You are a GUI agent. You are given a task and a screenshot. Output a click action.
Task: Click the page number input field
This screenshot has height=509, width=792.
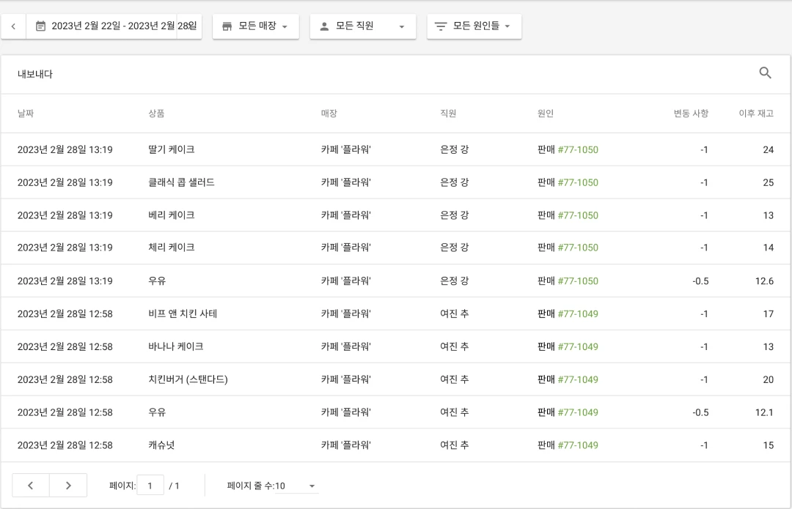click(x=150, y=485)
